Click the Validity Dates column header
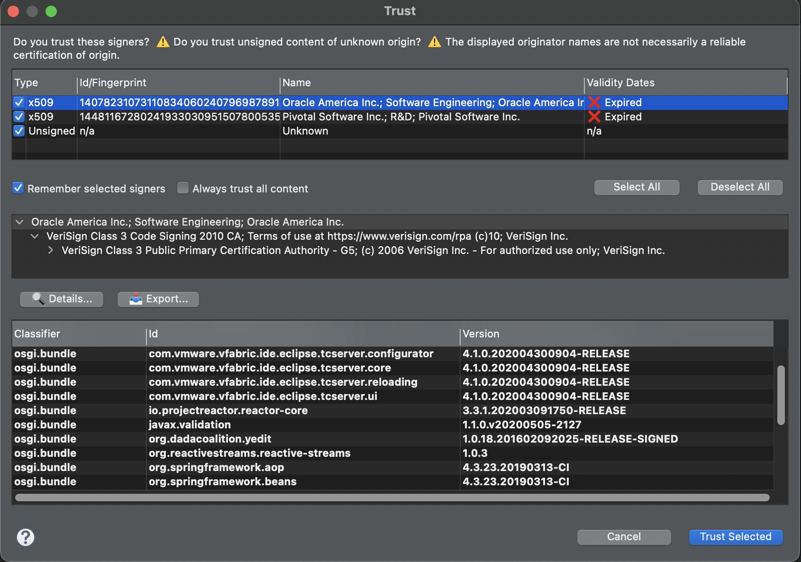Image resolution: width=801 pixels, height=562 pixels. tap(685, 82)
